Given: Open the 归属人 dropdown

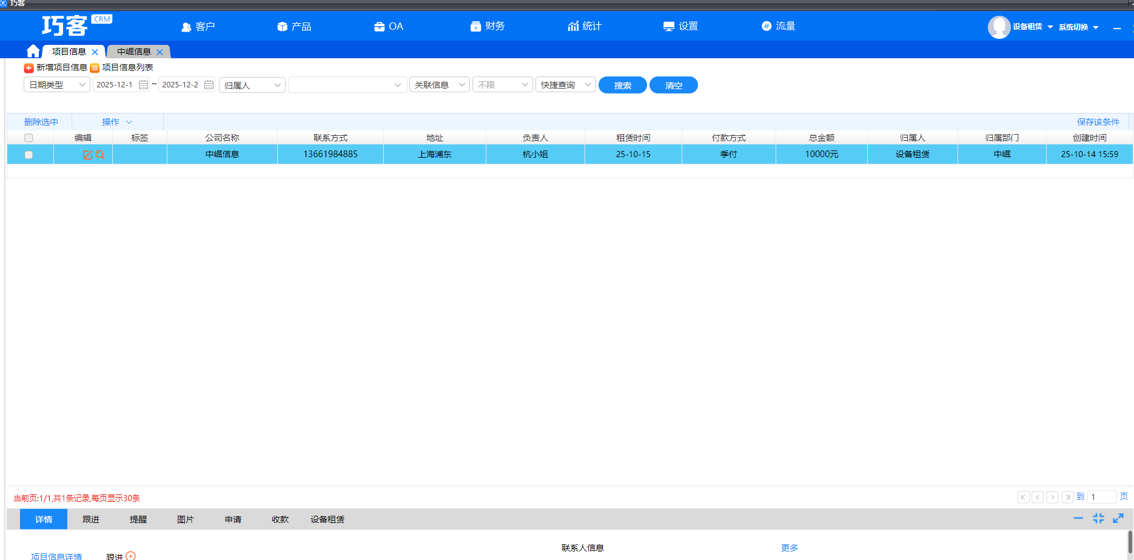Looking at the screenshot, I should point(252,85).
